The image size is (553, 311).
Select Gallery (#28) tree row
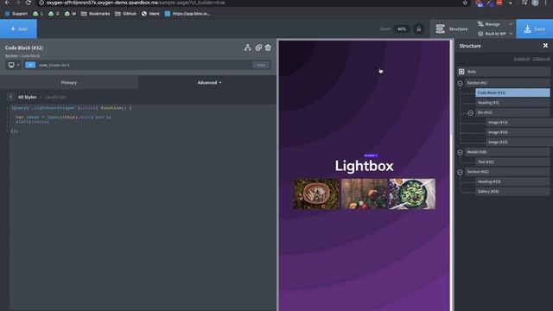click(512, 192)
